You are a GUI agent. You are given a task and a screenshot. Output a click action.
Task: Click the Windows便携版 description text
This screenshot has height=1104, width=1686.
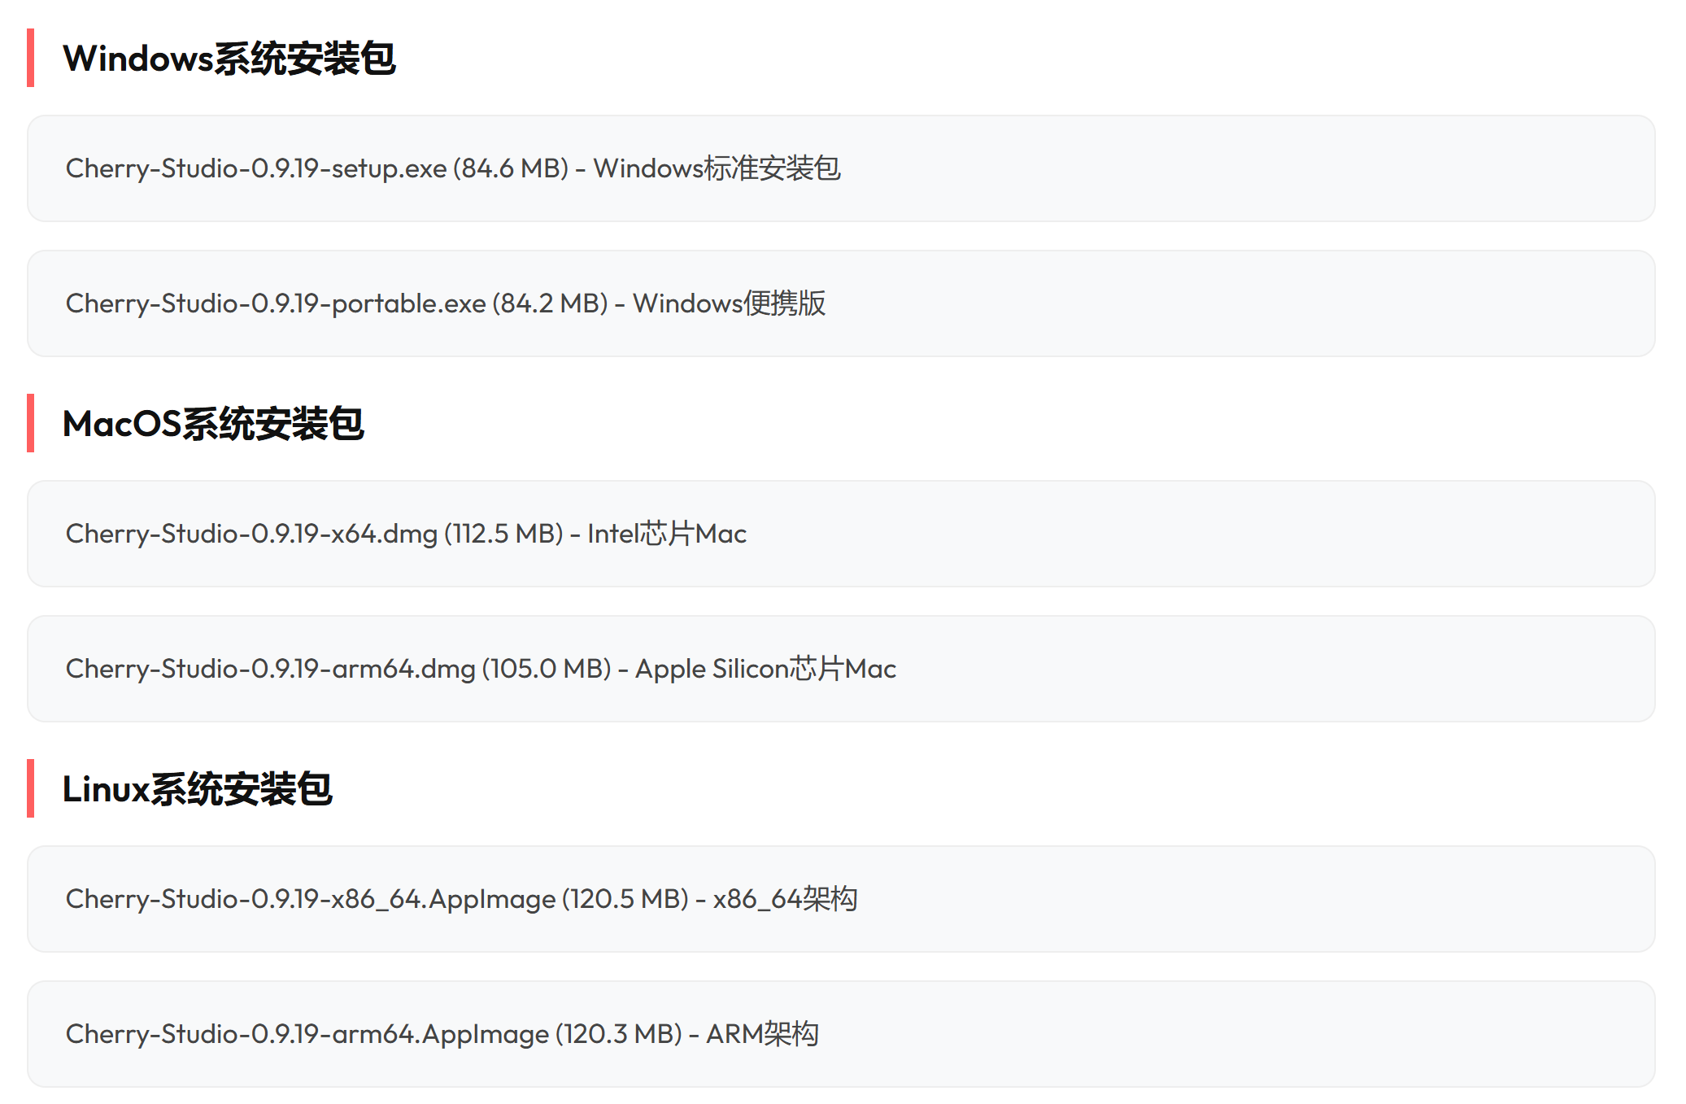[729, 303]
